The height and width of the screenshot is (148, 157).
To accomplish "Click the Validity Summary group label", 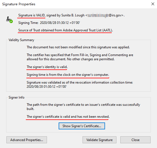I will 21,40.
